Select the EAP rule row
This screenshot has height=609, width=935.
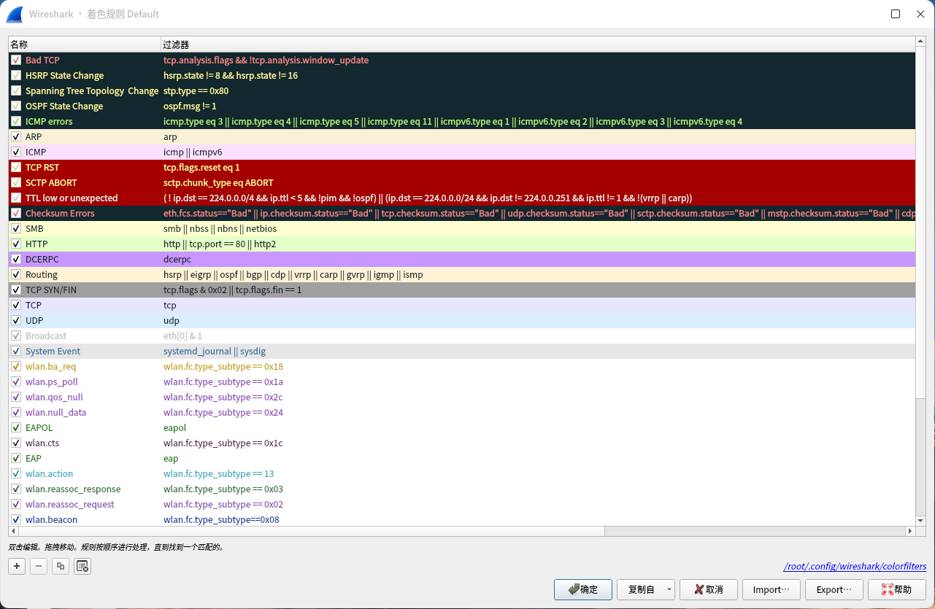point(461,459)
